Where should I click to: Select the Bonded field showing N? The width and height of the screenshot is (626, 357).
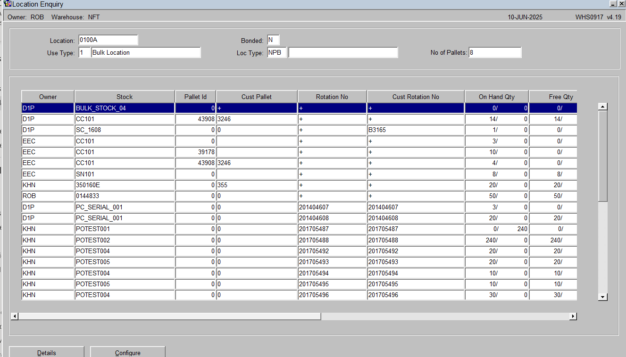274,40
